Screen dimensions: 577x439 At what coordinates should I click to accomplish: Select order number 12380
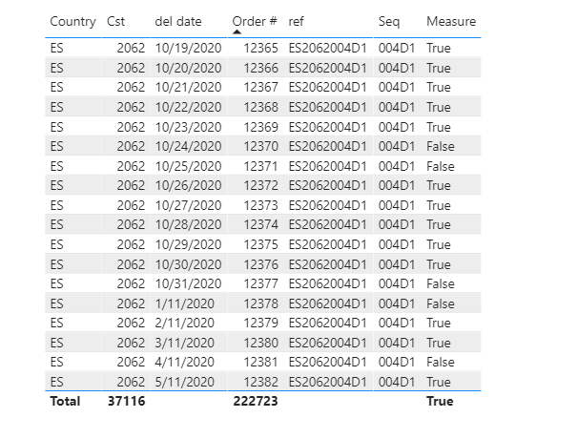(x=261, y=343)
